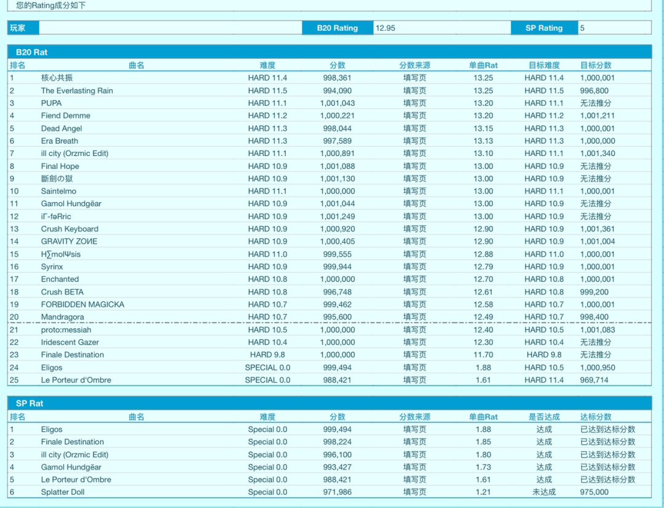
Task: Click score 994,090 for The Everlasting Rain
Action: coord(337,90)
